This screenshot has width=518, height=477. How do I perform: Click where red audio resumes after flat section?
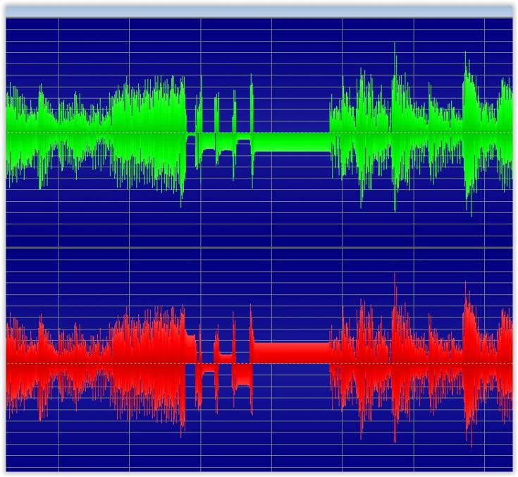(333, 360)
